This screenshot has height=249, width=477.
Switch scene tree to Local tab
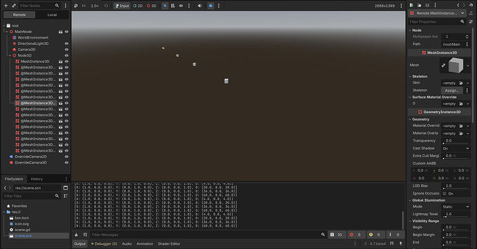coord(52,14)
